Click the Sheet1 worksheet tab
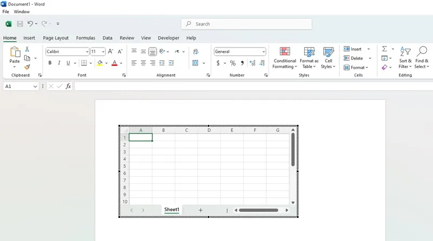433x241 pixels. pos(172,210)
